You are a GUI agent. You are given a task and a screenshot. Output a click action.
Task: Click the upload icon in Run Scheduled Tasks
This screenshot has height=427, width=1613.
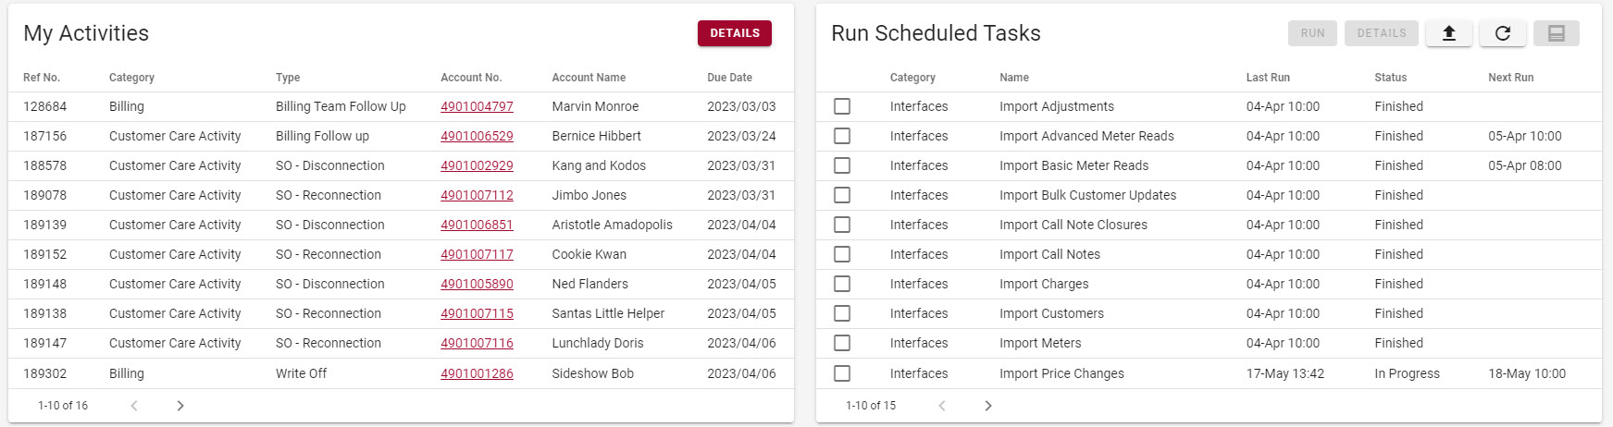[1449, 33]
